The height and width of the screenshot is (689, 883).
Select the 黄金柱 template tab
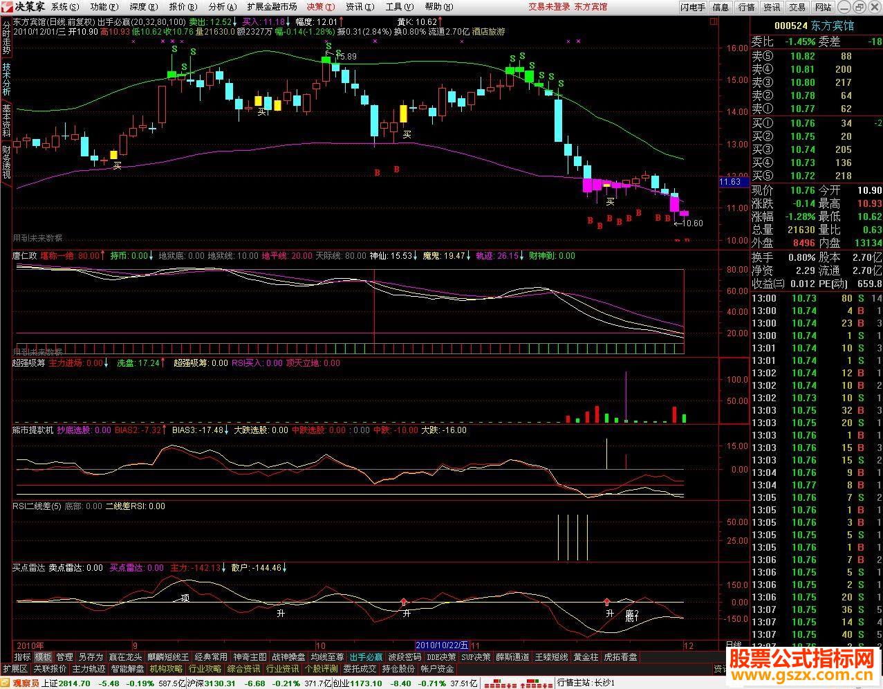(x=586, y=656)
